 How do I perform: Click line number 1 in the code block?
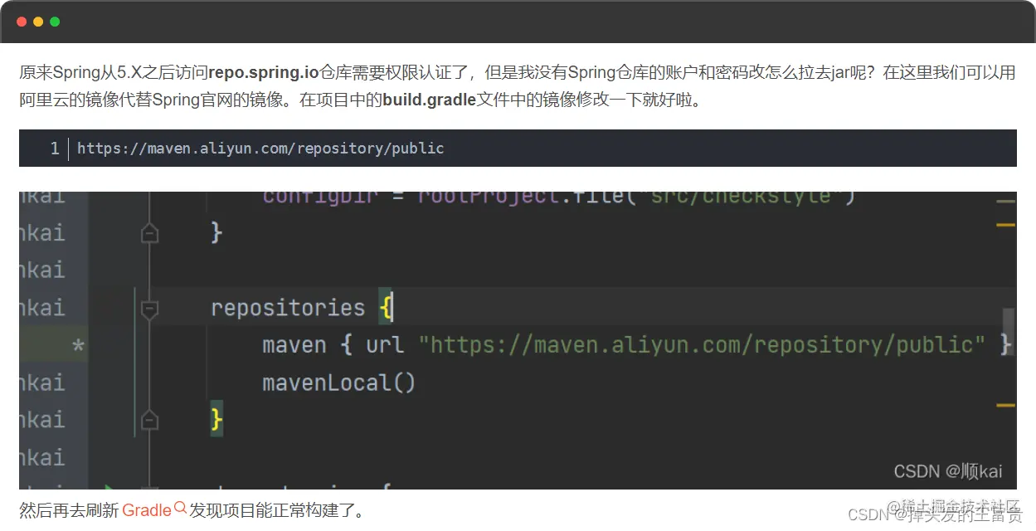coord(55,149)
